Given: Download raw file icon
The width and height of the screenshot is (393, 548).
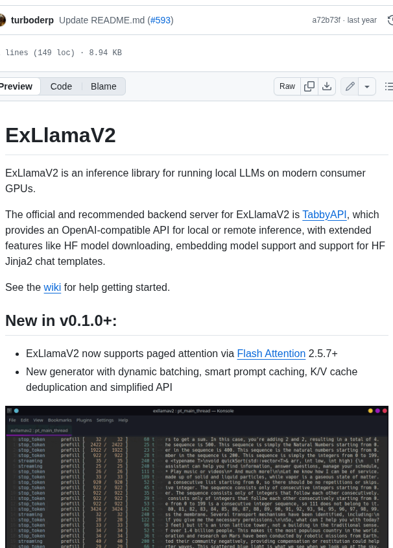Looking at the screenshot, I should (327, 86).
